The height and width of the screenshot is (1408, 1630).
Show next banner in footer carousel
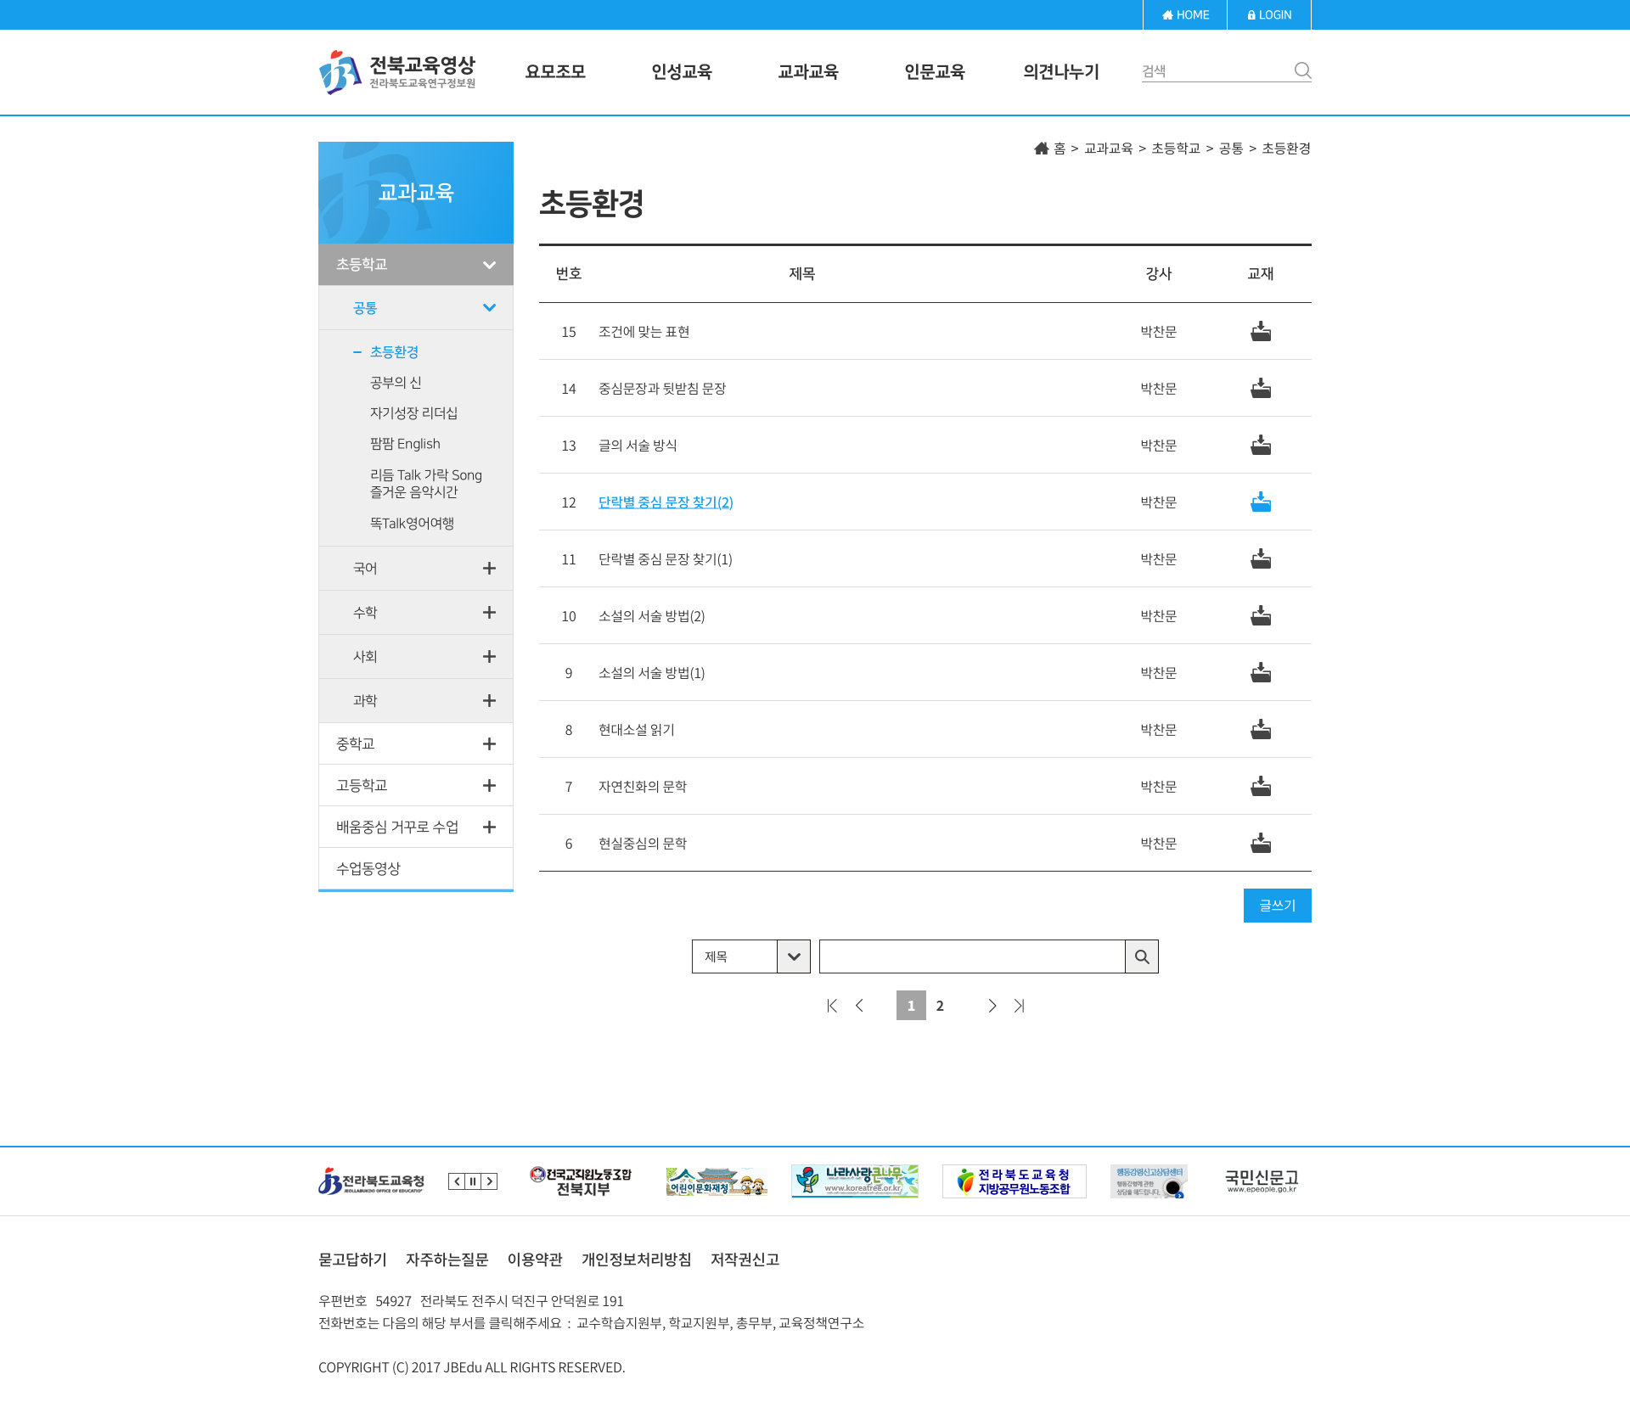pyautogui.click(x=489, y=1181)
